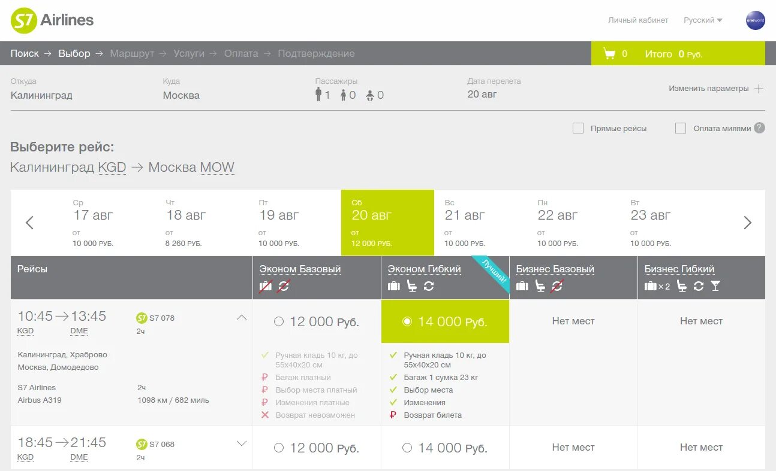
Task: Select the Вс 21 авг date tab
Action: click(480, 223)
